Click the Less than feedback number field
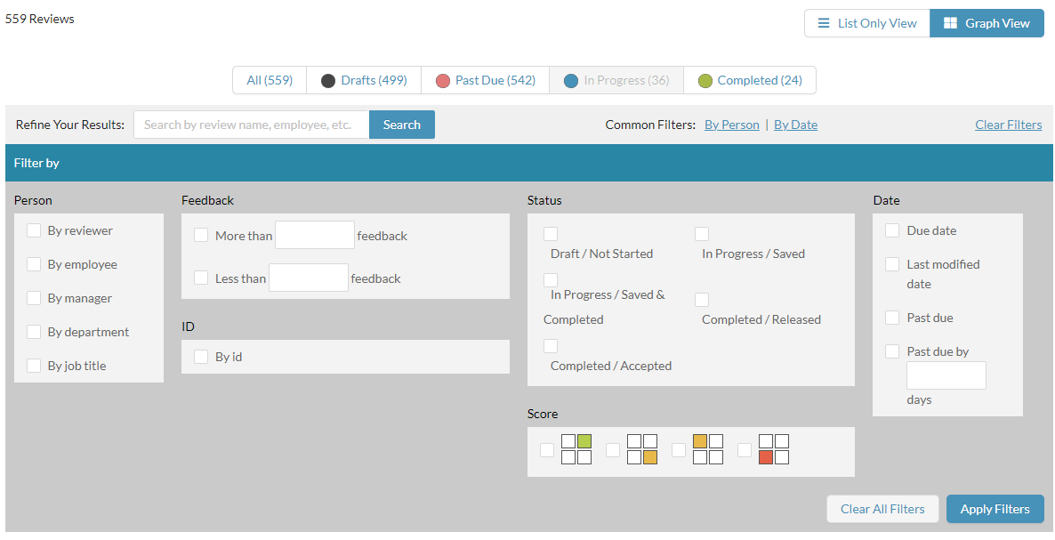 click(308, 277)
